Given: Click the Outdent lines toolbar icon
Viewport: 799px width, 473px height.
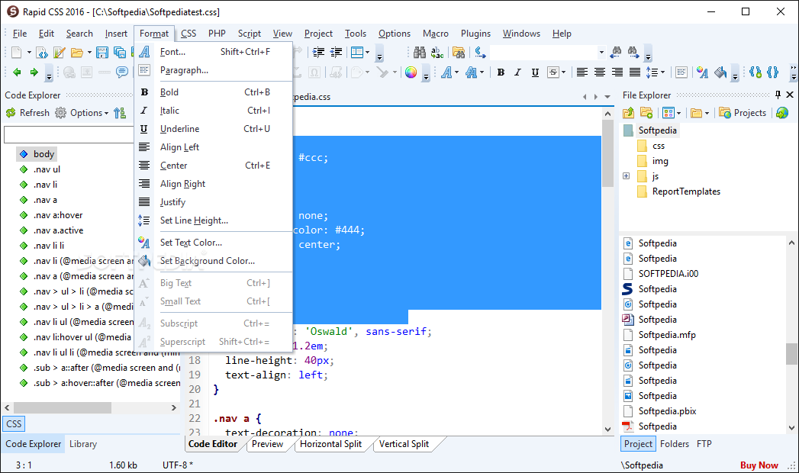Looking at the screenshot, I should (337, 52).
